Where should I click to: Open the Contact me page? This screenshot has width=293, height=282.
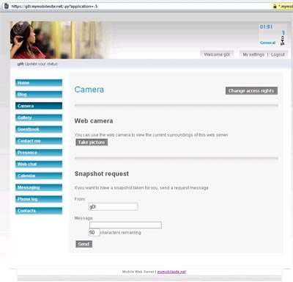pos(39,141)
